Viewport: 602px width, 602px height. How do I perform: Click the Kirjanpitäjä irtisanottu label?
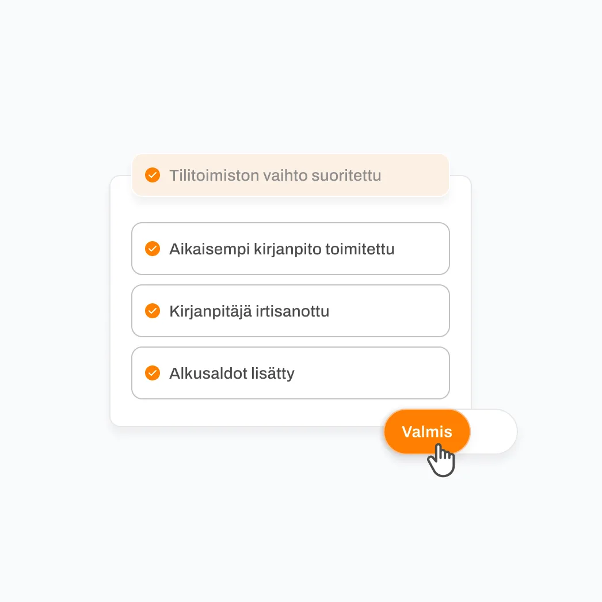coord(249,311)
